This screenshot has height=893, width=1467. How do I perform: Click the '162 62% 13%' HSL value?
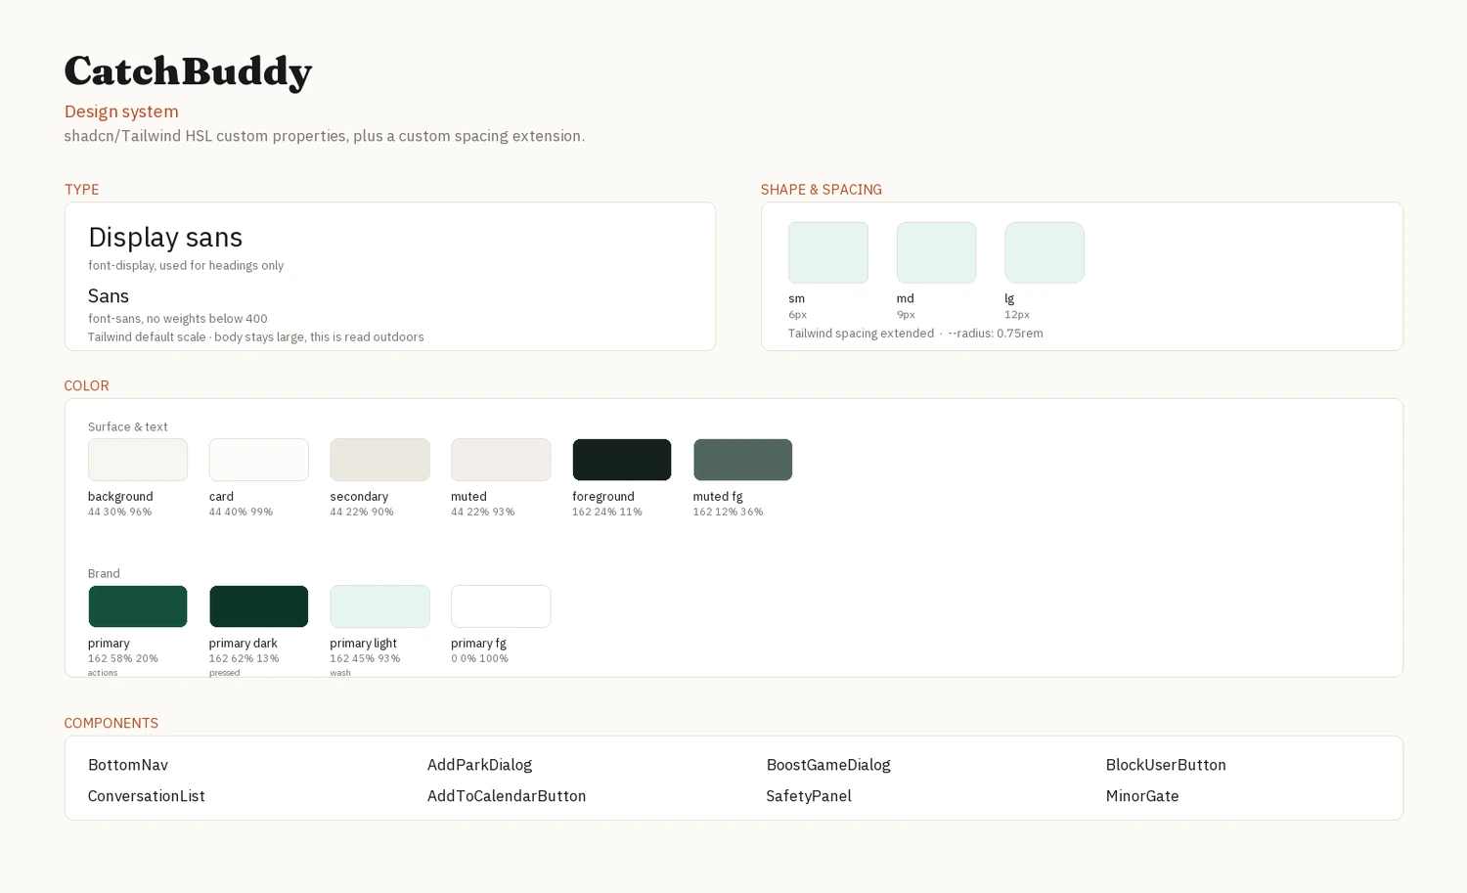[x=244, y=658]
